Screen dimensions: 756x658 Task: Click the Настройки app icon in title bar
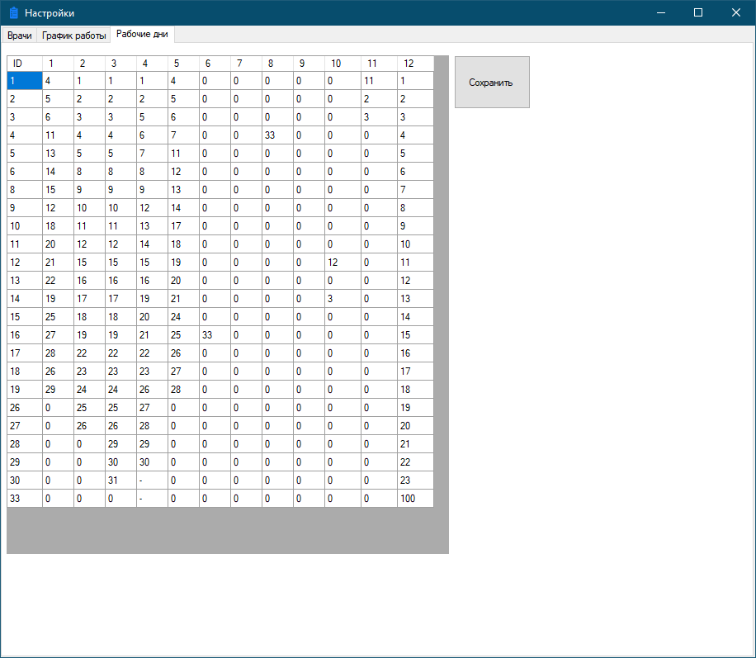[13, 13]
